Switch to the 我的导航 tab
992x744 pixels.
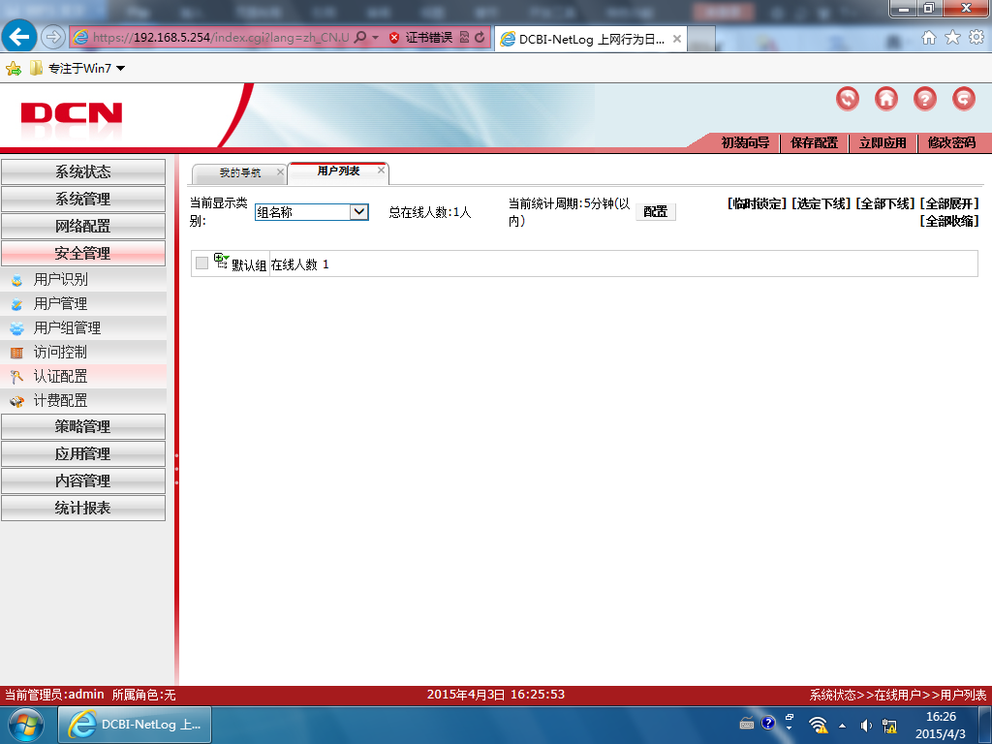coord(240,172)
